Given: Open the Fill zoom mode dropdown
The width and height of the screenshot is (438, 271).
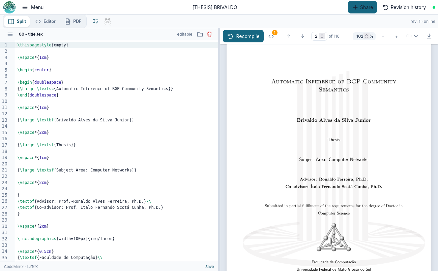Looking at the screenshot, I should pyautogui.click(x=412, y=36).
